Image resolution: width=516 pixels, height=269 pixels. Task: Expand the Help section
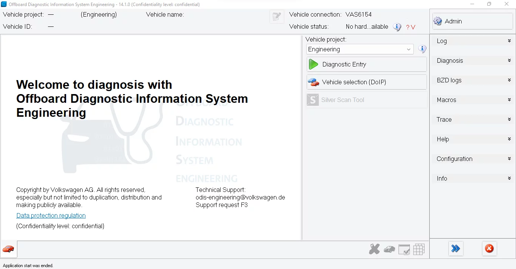tap(473, 139)
